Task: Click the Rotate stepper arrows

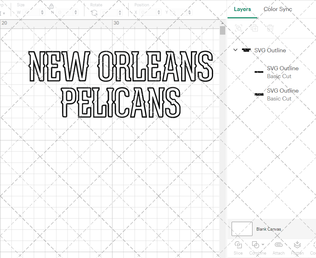Action: (120, 13)
